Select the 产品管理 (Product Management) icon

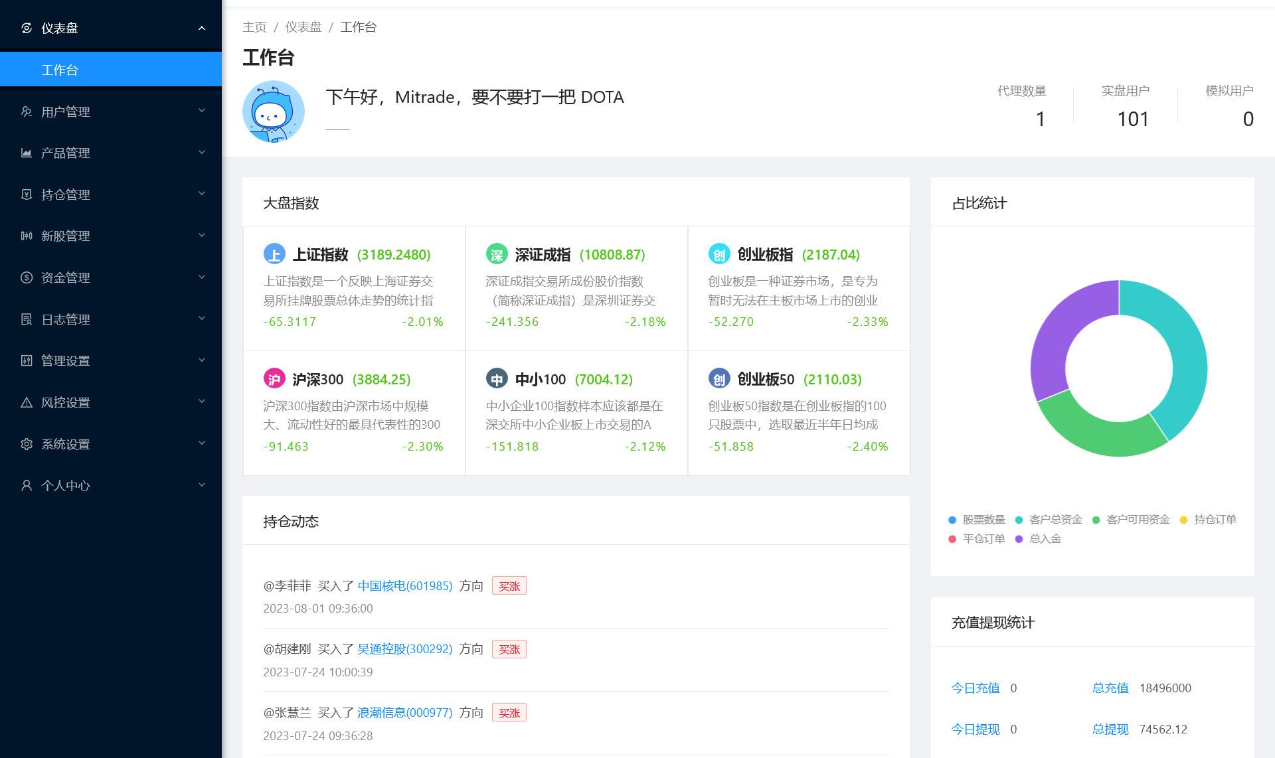[27, 153]
